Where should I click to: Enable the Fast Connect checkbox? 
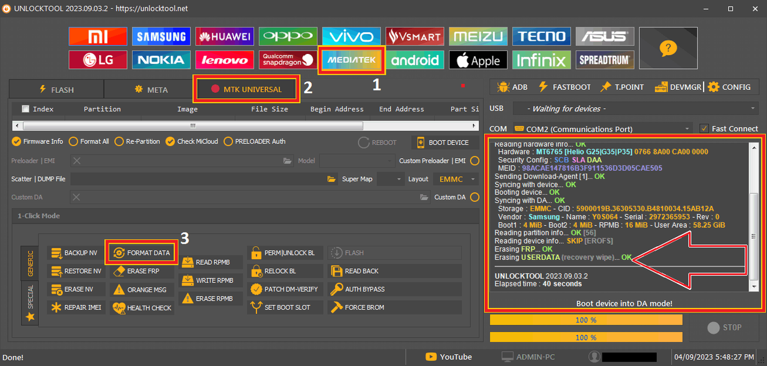point(704,129)
